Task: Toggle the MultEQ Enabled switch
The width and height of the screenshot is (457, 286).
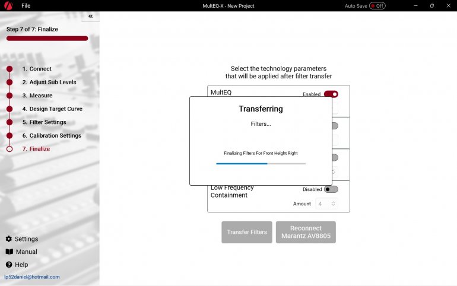Action: [331, 94]
